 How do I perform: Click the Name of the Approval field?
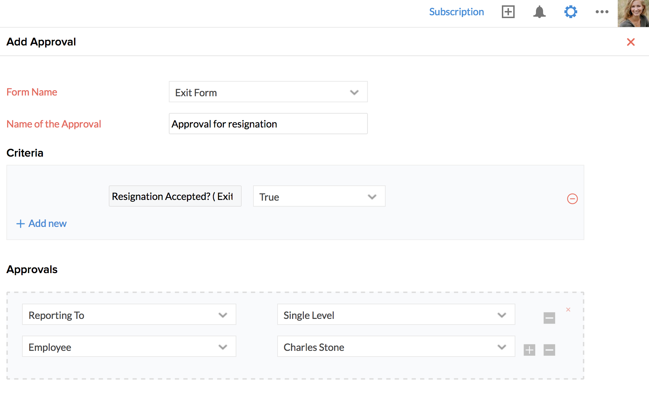[268, 124]
